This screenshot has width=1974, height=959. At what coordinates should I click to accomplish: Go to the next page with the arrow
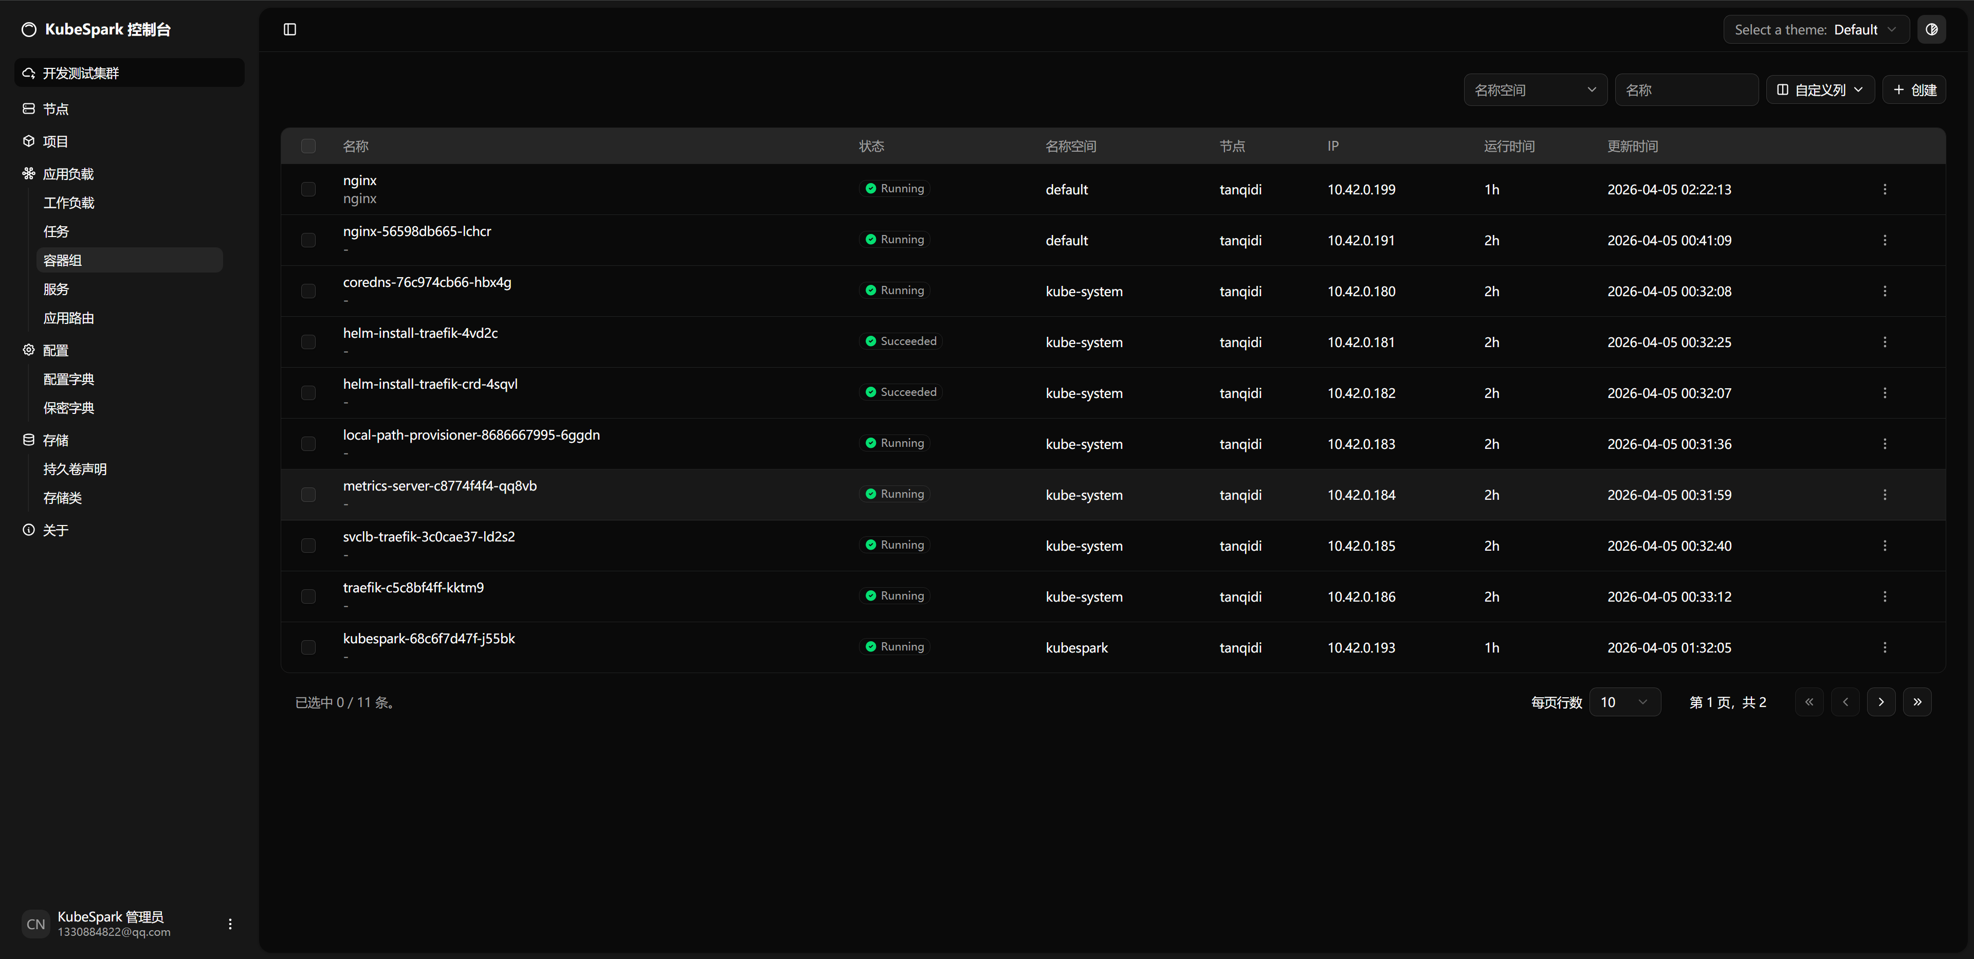1880,701
